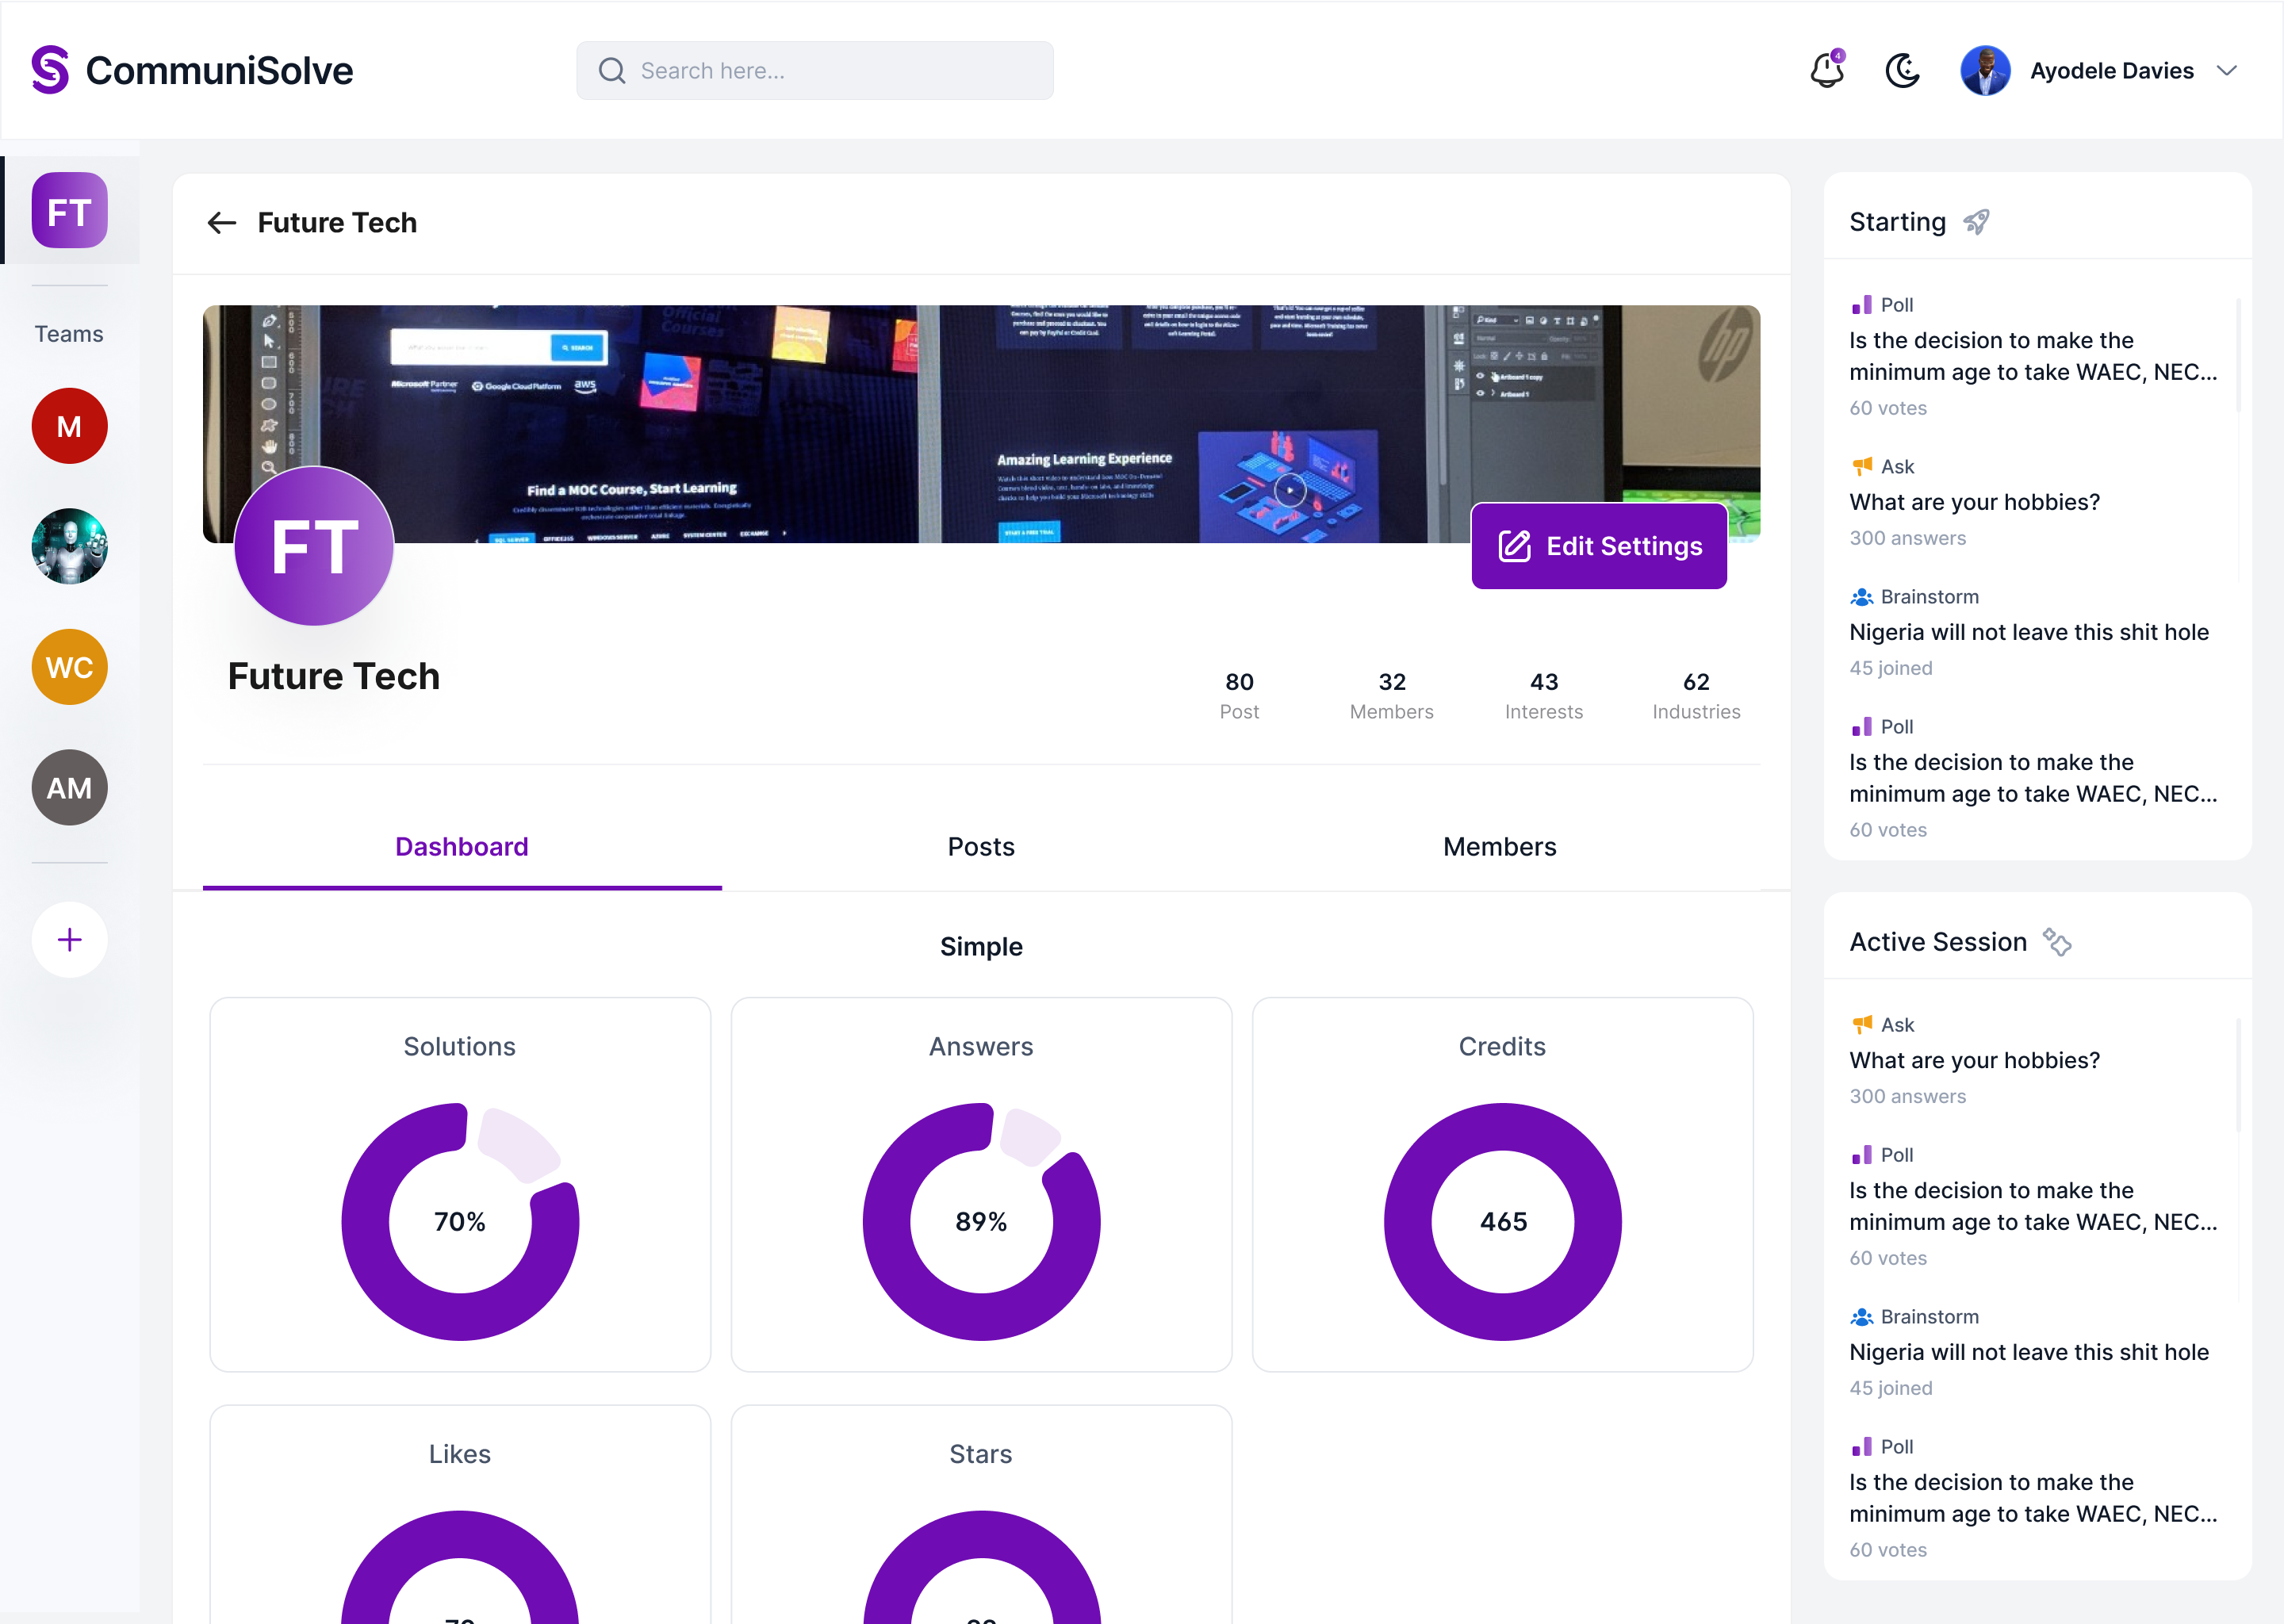Switch to the Posts tab
The width and height of the screenshot is (2284, 1624).
coord(981,847)
